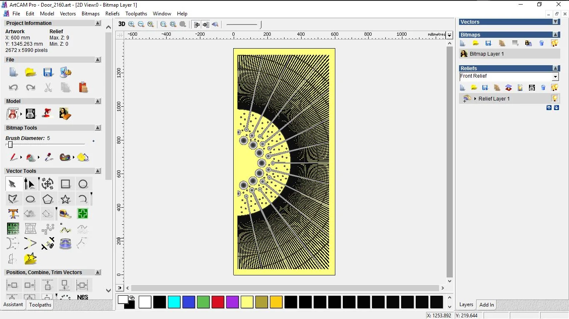Select the star shape vector tool
This screenshot has height=319, width=569.
point(65,199)
